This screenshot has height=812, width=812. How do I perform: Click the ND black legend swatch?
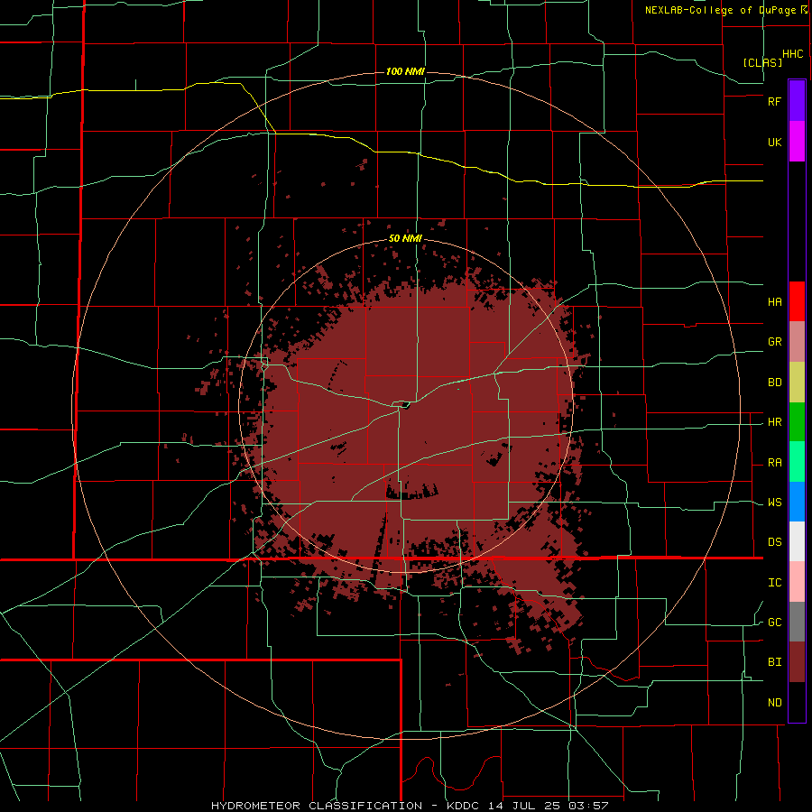point(797,702)
